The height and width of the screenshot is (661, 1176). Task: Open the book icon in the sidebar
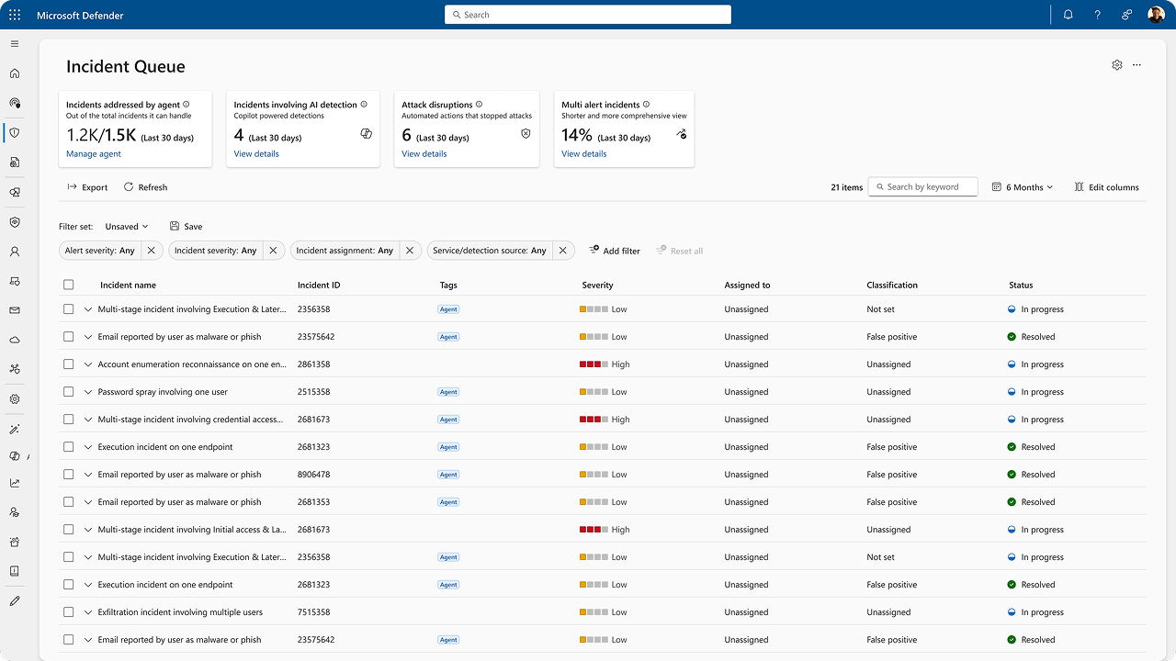point(15,571)
